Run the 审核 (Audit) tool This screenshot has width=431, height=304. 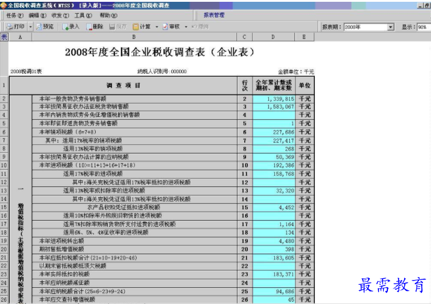pos(171,27)
